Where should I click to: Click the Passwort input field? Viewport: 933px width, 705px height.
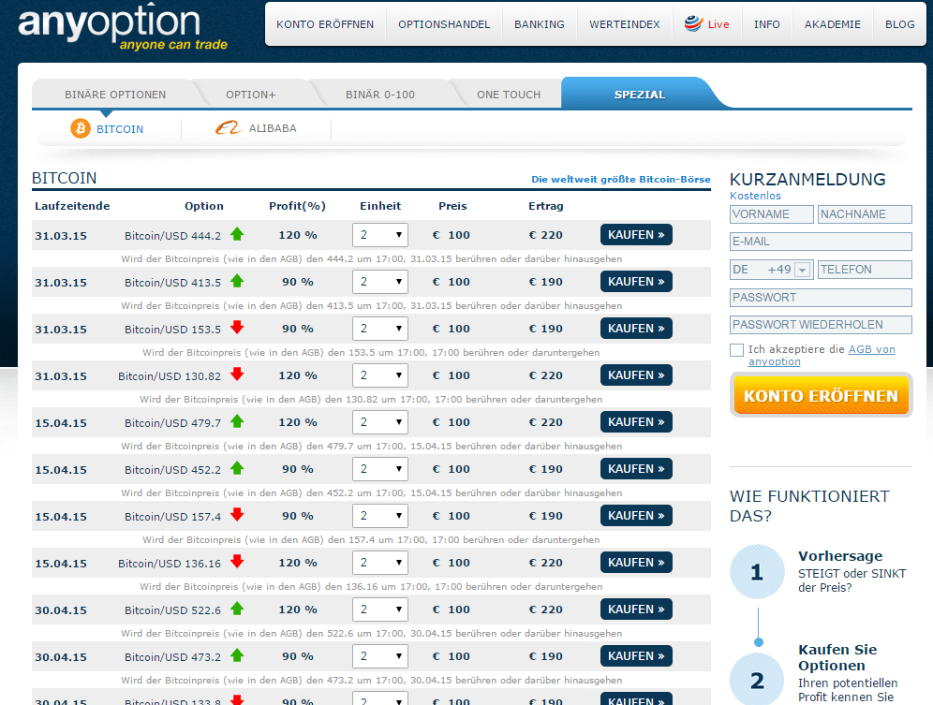pyautogui.click(x=822, y=298)
